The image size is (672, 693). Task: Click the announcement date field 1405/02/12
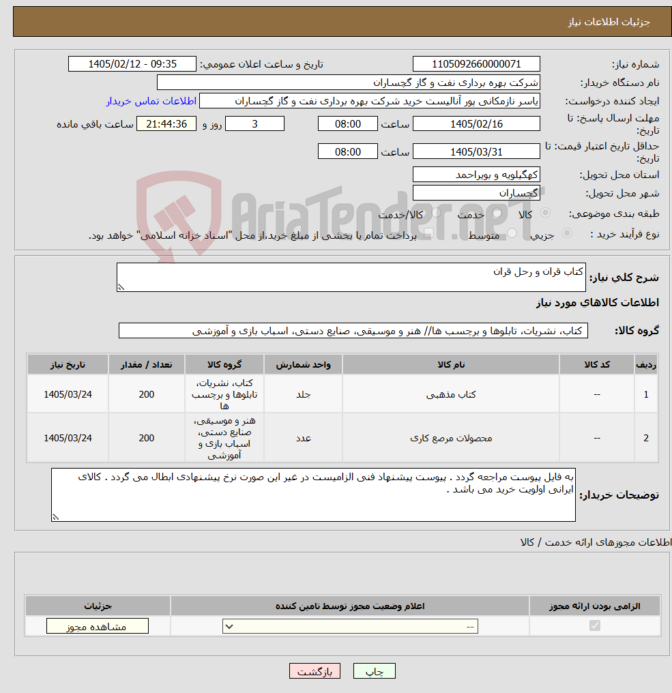132,64
